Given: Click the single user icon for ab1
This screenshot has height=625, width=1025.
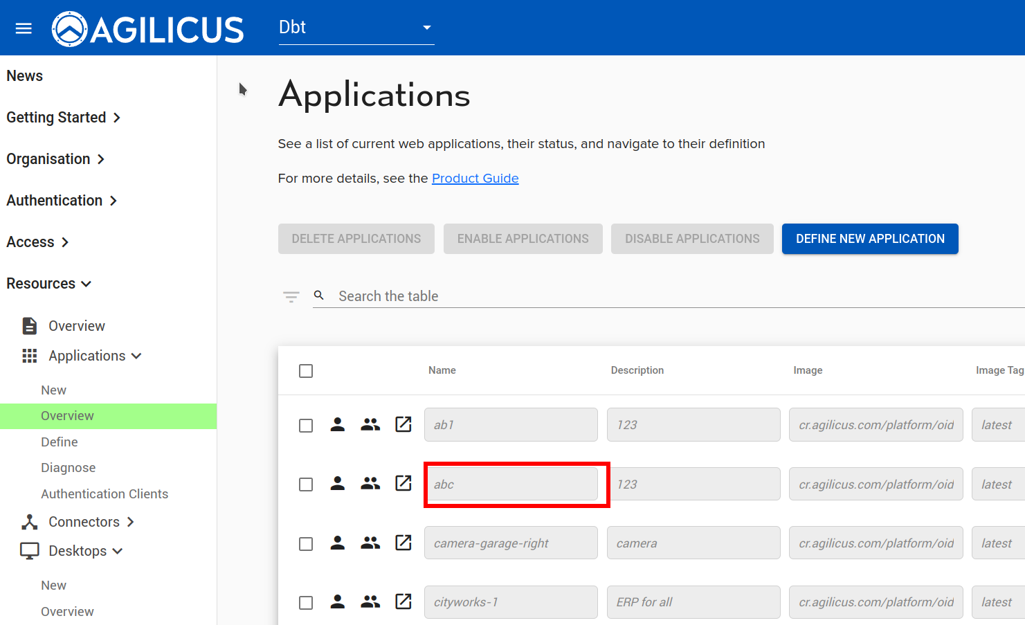Looking at the screenshot, I should (338, 425).
